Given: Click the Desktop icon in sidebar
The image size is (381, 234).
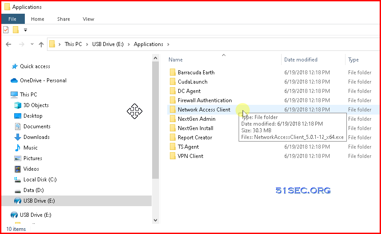Looking at the screenshot, I should click(x=17, y=116).
